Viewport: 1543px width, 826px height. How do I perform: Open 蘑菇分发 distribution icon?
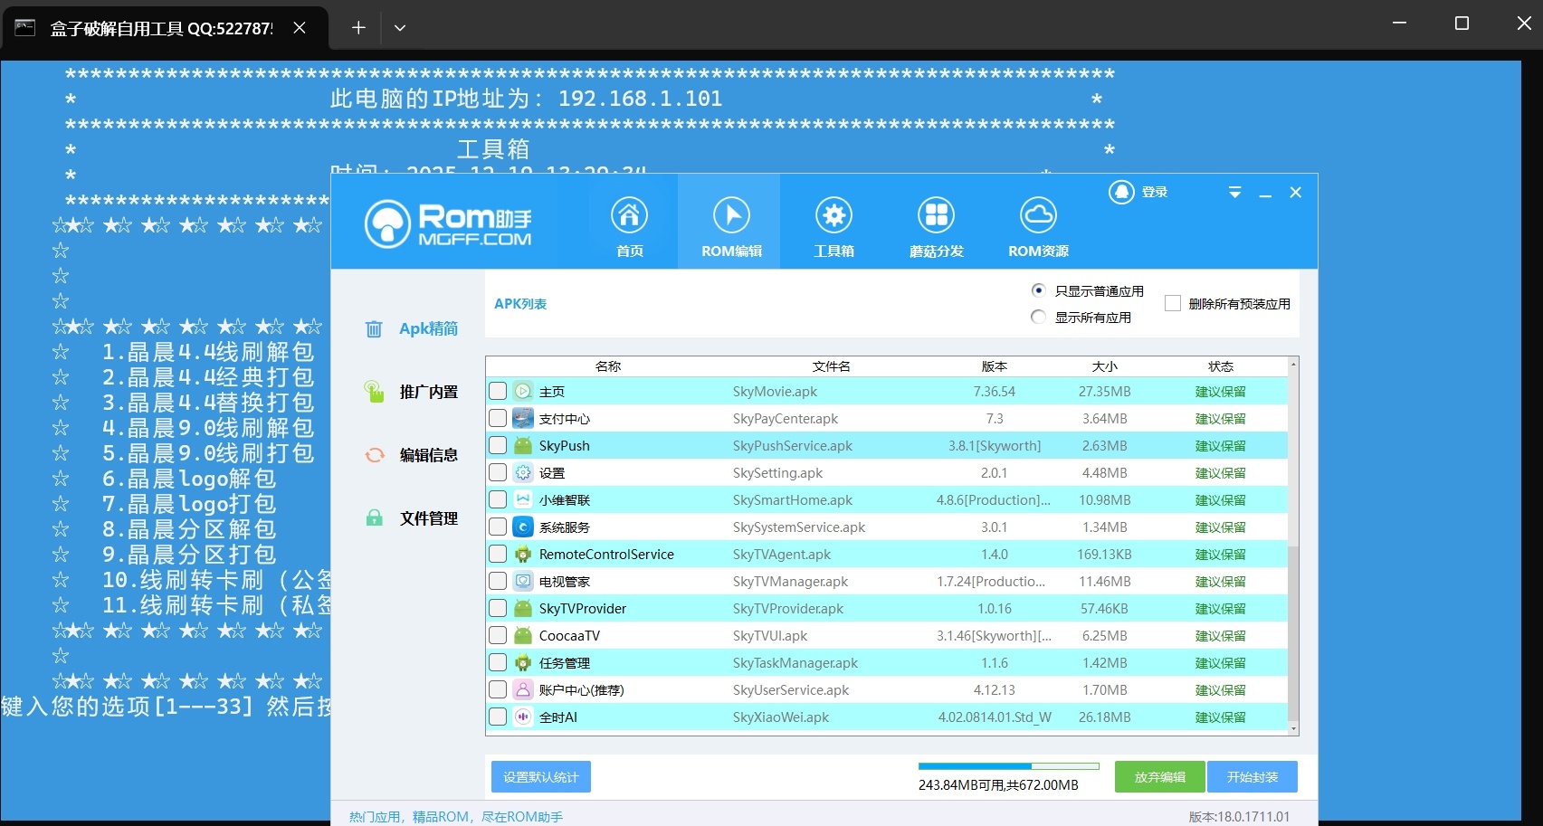(936, 216)
